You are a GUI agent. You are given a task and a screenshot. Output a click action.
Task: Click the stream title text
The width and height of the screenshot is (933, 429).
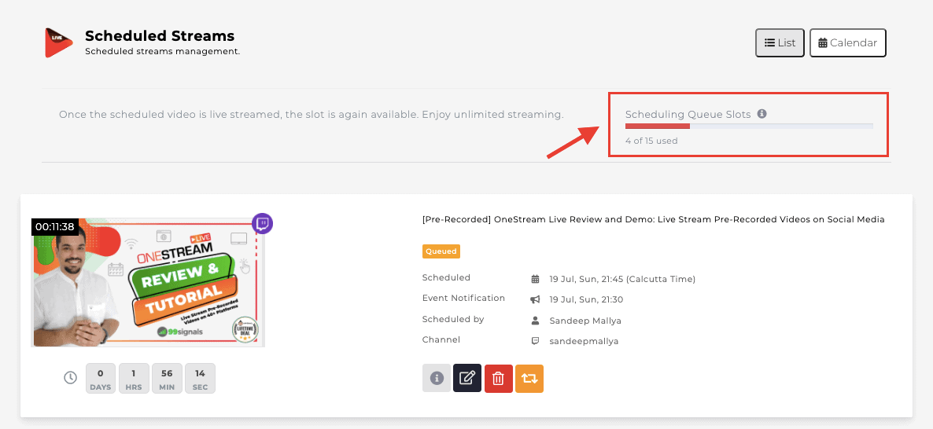tap(654, 219)
